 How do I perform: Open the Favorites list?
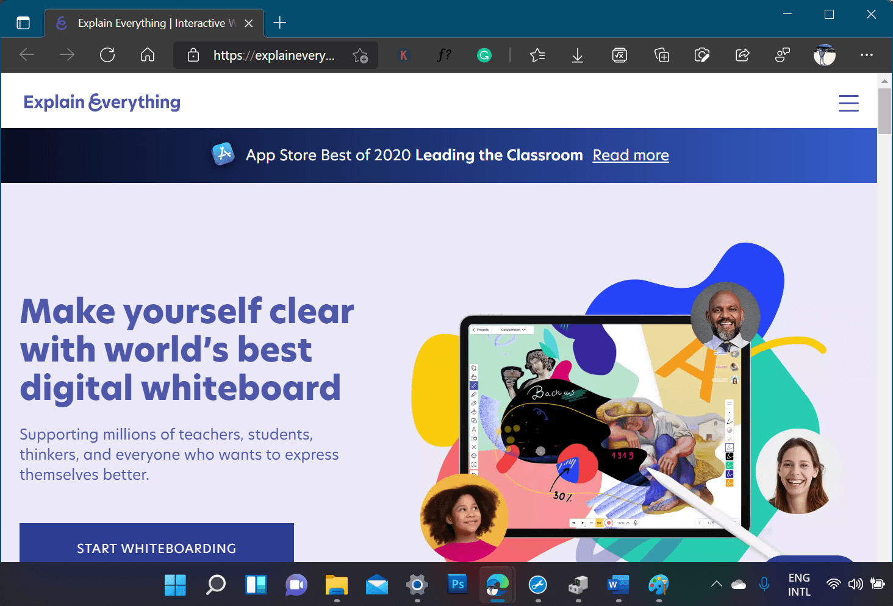(x=537, y=55)
